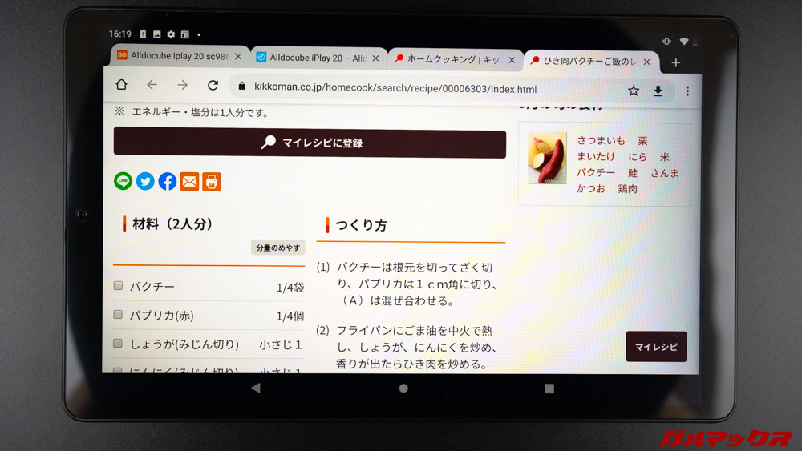
Task: Select the 材料（2人分） heading
Action: [x=172, y=223]
